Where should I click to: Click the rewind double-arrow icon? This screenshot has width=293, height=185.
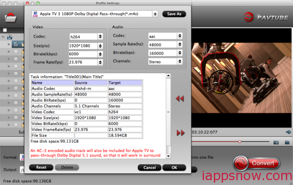[x=180, y=99]
